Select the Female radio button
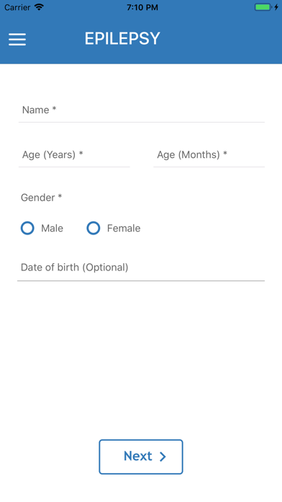 (94, 228)
